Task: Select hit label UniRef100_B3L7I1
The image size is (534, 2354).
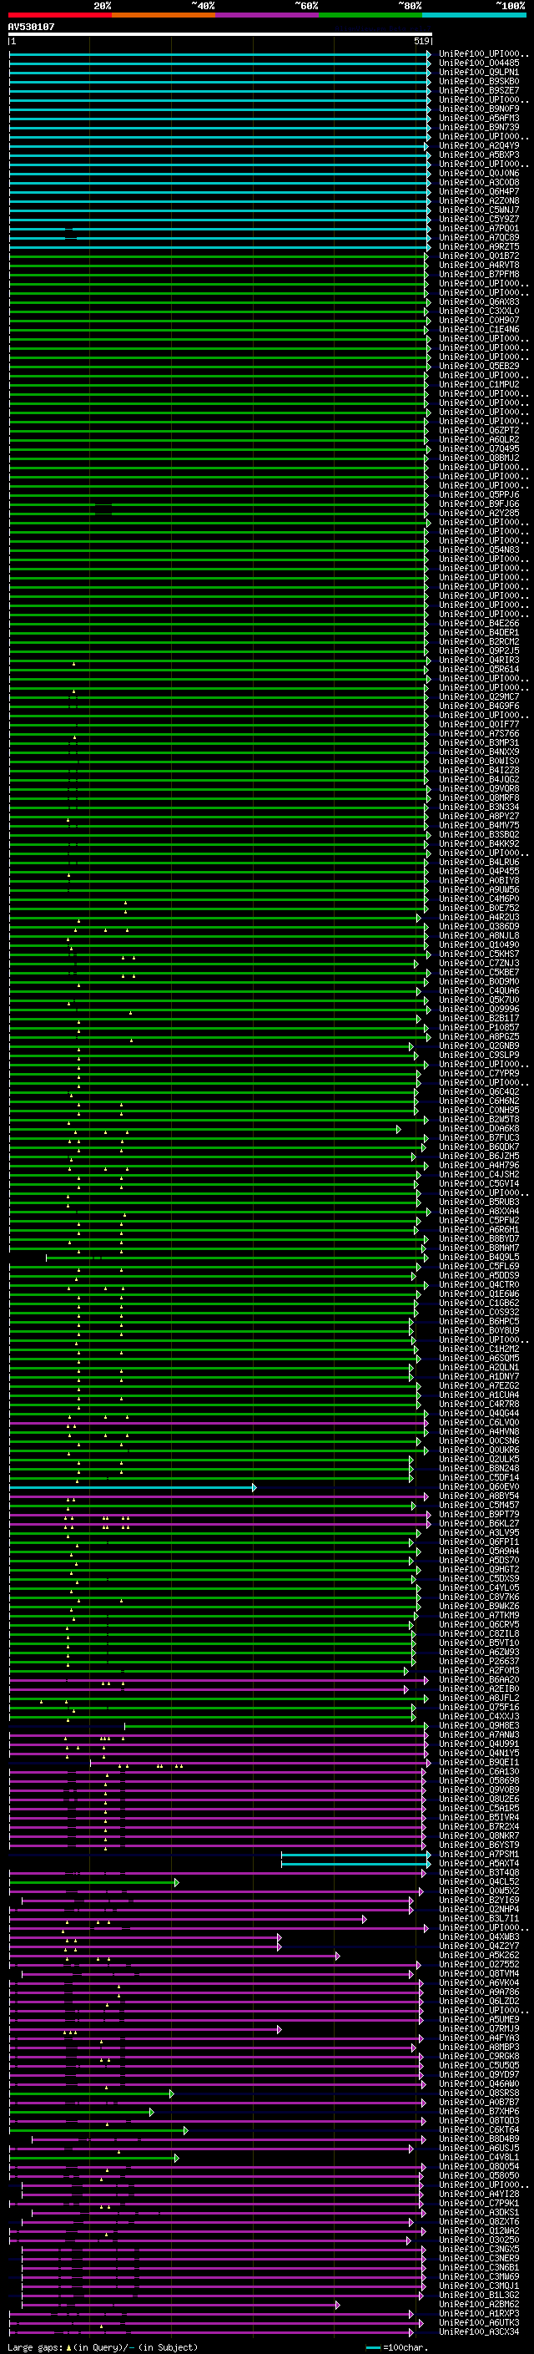Action: tap(479, 1918)
